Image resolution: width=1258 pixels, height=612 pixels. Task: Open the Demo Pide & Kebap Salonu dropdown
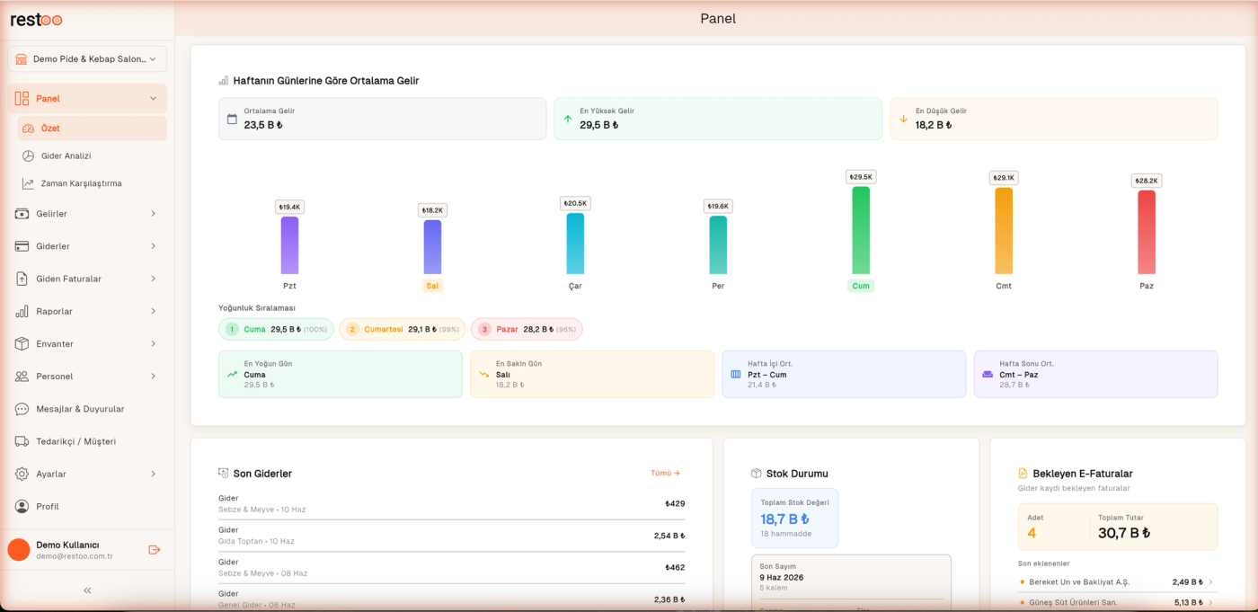click(87, 58)
